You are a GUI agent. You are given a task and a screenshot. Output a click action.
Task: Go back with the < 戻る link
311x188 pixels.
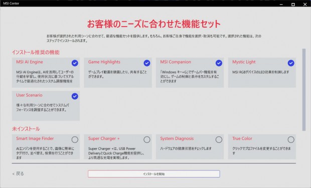pyautogui.click(x=18, y=174)
